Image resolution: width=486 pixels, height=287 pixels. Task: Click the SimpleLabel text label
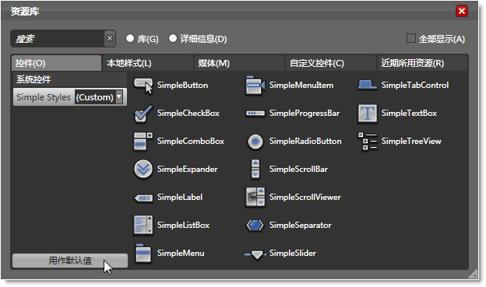tap(180, 198)
